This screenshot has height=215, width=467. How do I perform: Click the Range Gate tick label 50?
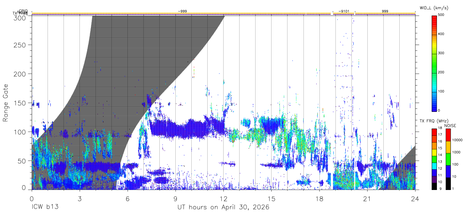coord(22,161)
